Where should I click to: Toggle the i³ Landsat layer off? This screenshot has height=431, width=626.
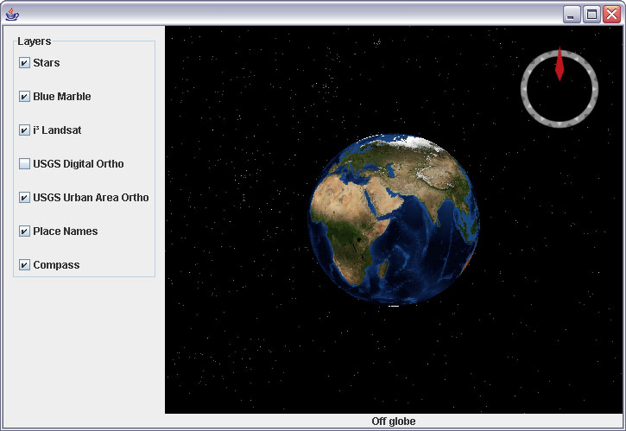pos(24,130)
